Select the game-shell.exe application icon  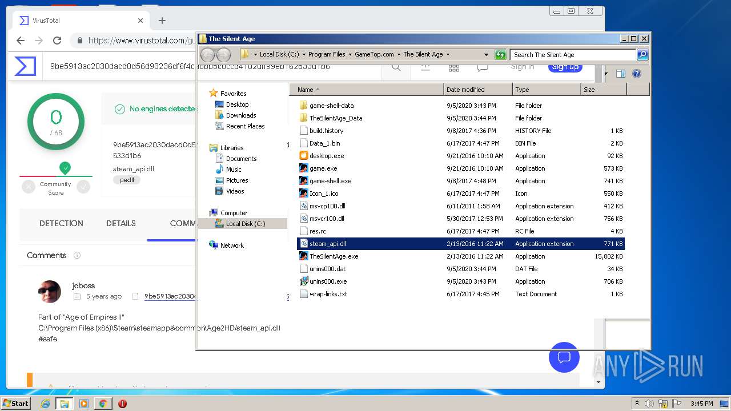[304, 181]
